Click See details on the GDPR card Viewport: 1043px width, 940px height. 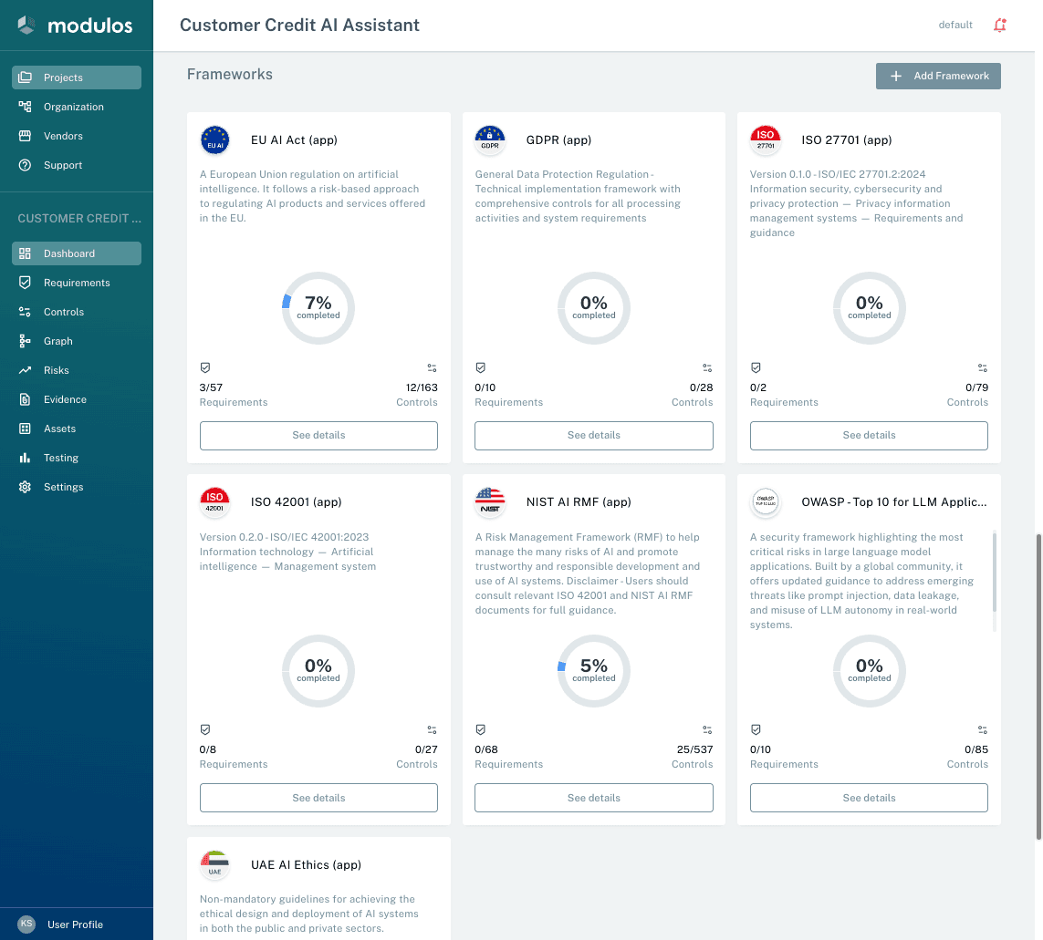[593, 436]
